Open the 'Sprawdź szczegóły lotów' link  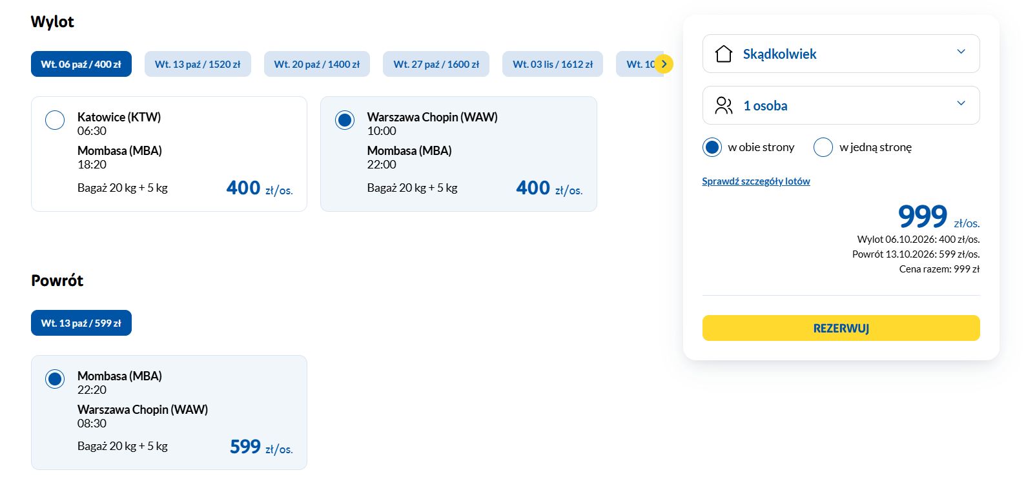756,181
